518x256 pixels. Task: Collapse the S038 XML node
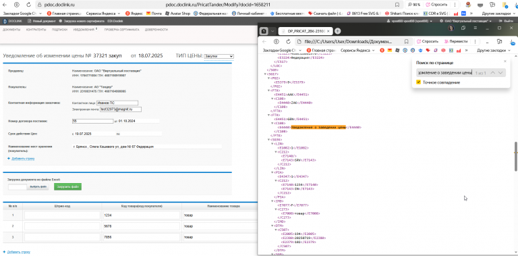tap(269, 140)
